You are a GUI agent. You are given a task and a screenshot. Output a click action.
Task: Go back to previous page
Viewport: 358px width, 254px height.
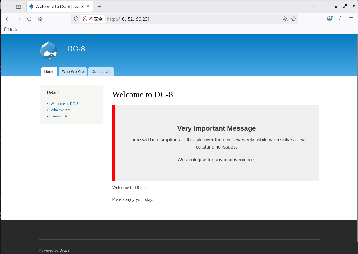(x=8, y=19)
